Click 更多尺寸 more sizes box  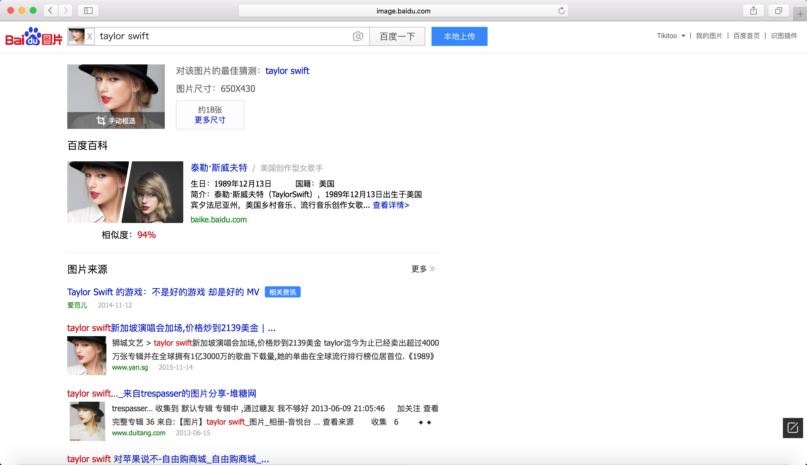pyautogui.click(x=210, y=115)
